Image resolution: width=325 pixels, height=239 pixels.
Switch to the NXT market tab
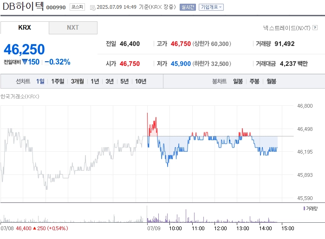[73, 27]
